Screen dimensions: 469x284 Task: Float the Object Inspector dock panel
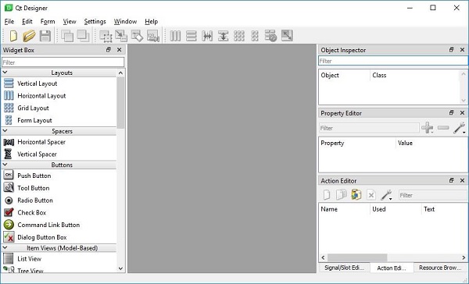(x=452, y=50)
